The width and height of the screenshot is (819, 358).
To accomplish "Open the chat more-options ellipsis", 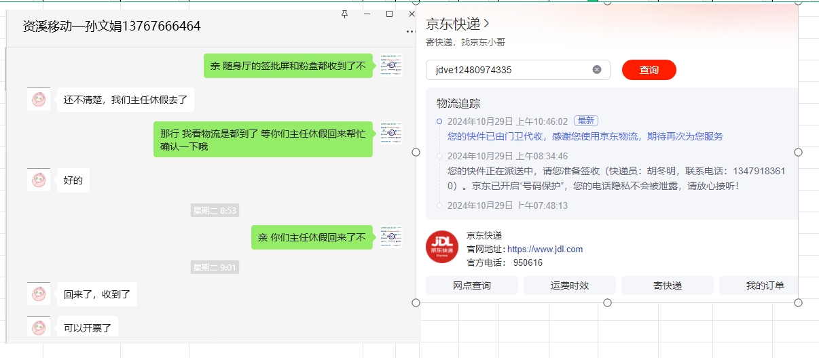I will point(411,31).
